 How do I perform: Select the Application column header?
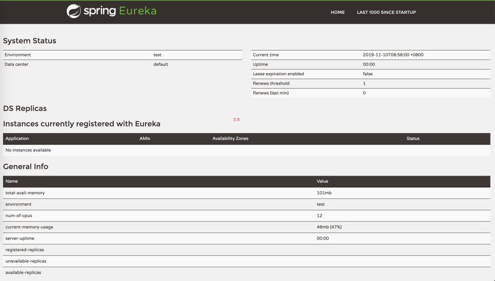[17, 139]
